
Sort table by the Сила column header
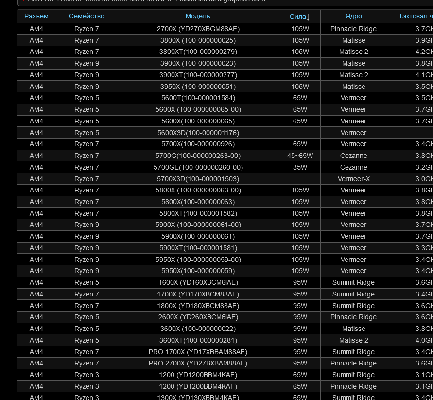300,17
